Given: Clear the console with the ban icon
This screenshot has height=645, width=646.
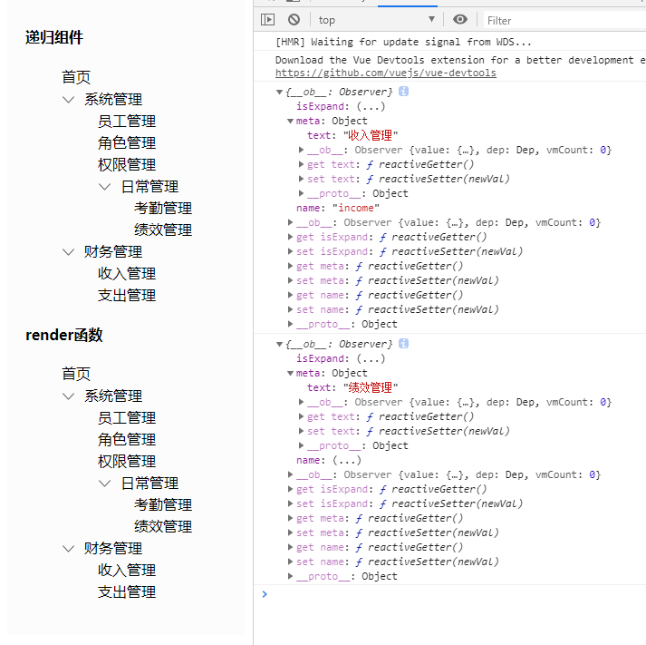Looking at the screenshot, I should click(294, 19).
